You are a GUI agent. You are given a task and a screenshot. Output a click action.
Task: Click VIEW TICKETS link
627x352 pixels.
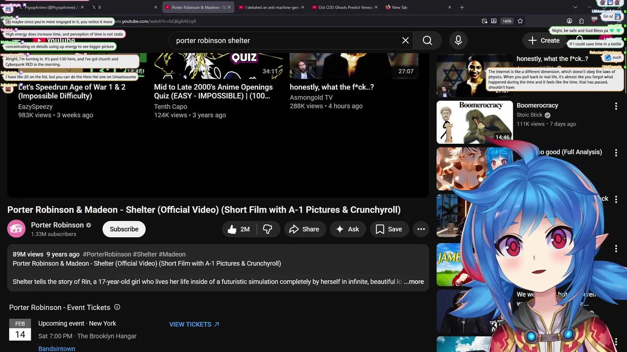click(194, 324)
